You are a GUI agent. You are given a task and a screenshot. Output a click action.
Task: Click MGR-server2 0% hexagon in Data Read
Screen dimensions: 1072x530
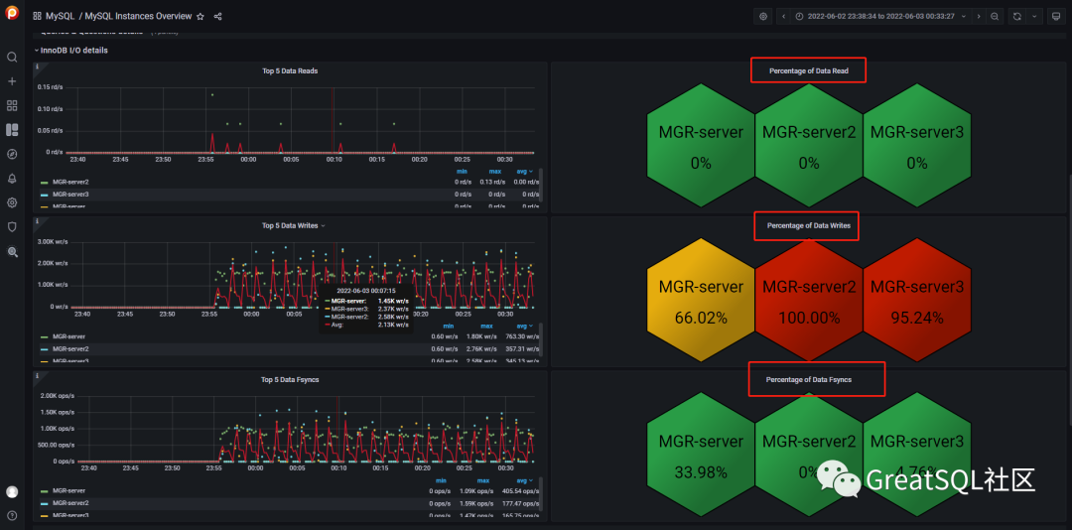pos(809,144)
